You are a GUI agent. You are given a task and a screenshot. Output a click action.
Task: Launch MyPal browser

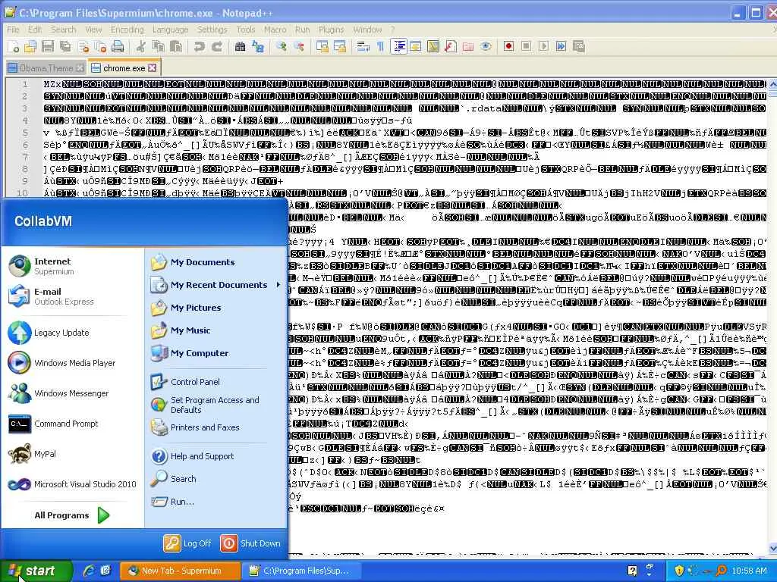[x=72, y=454]
